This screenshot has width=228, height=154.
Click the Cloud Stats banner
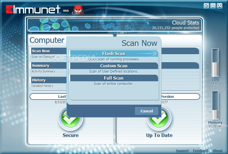[115, 25]
